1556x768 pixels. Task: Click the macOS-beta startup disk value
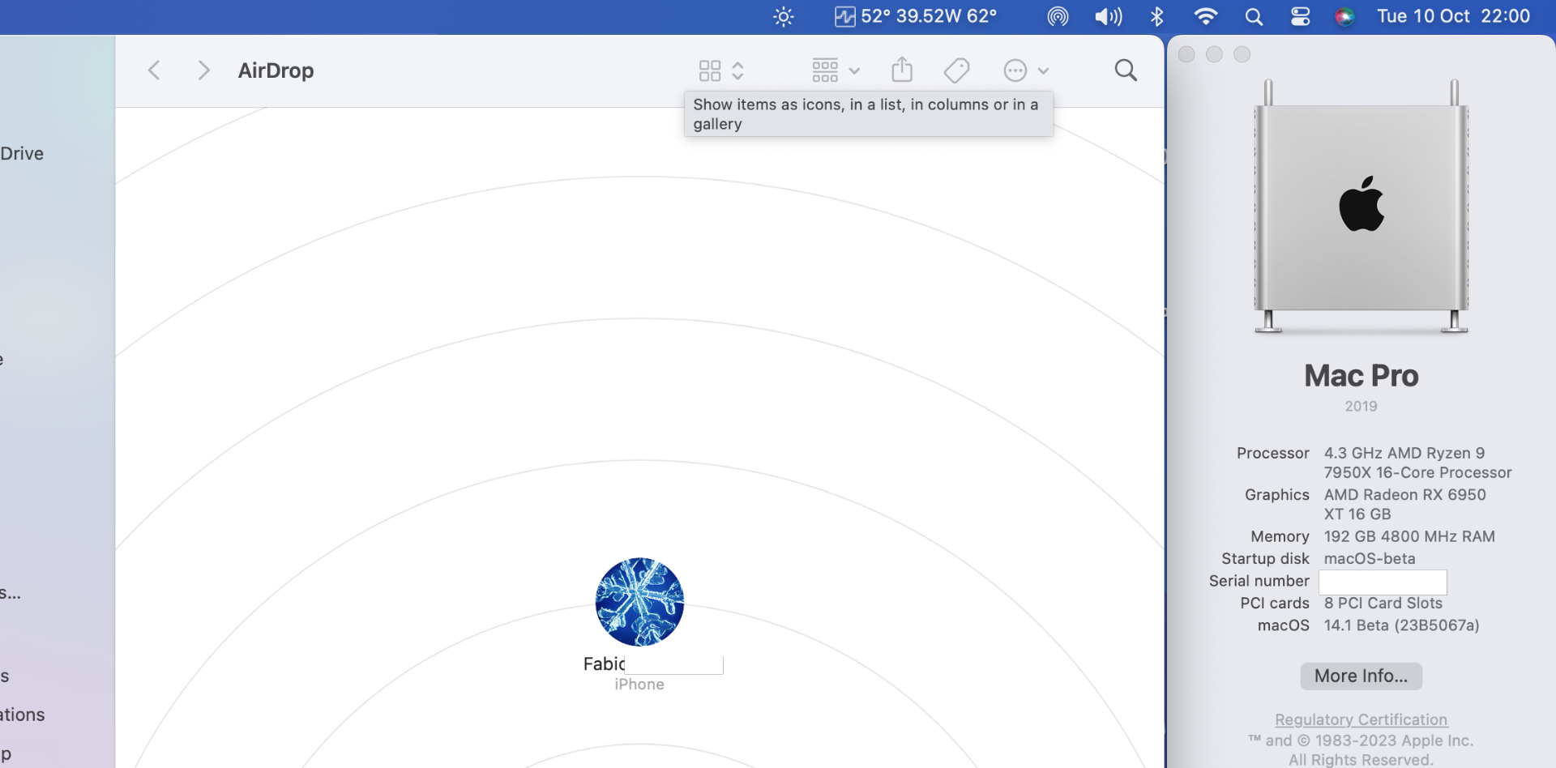1370,558
